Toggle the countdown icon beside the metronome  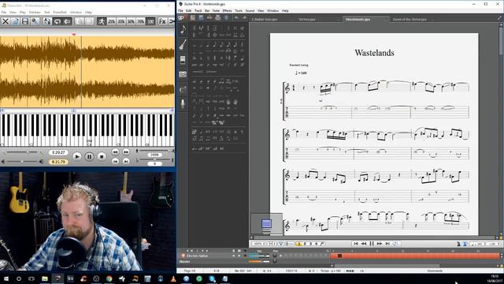465,244
